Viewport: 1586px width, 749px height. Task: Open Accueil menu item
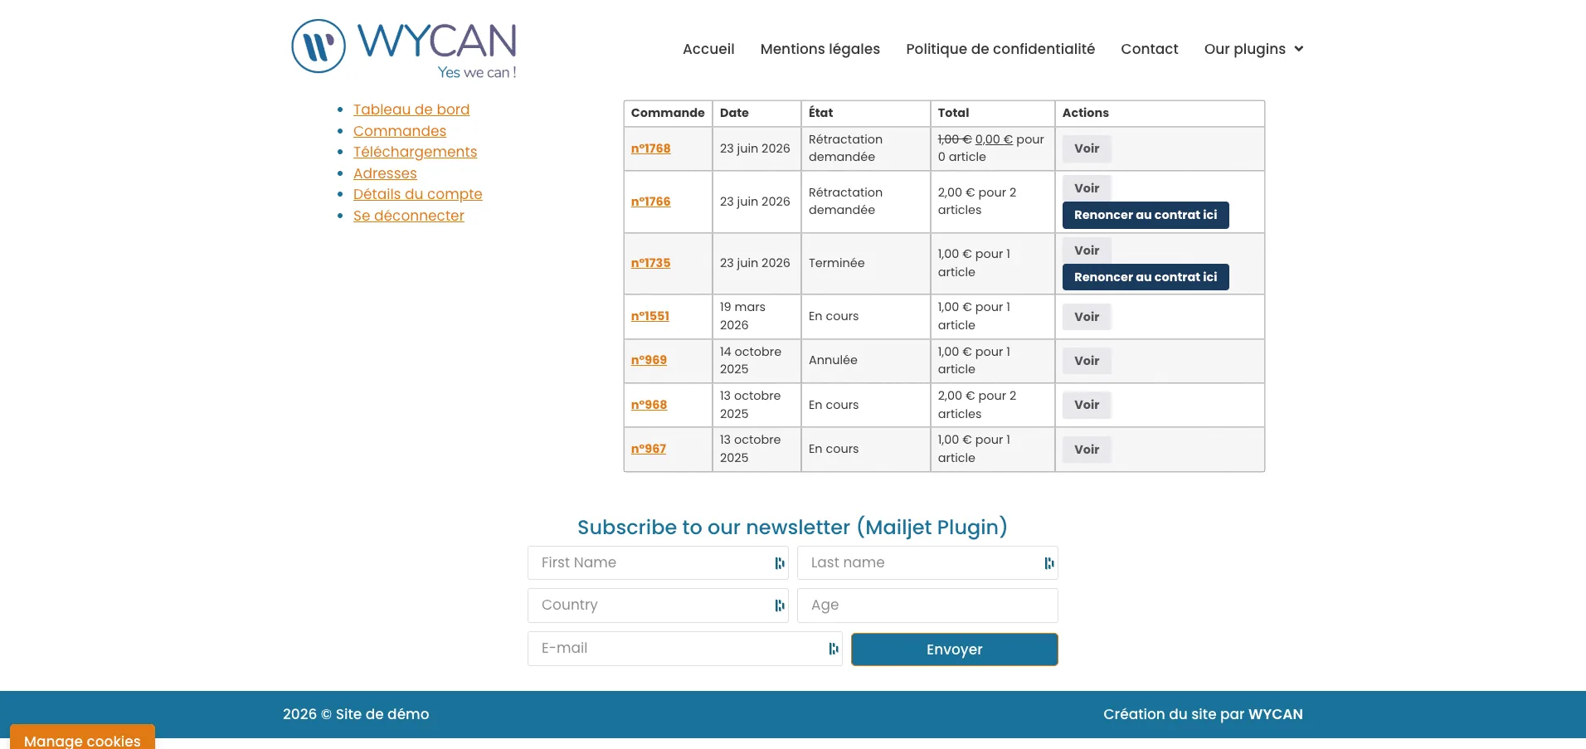(708, 49)
